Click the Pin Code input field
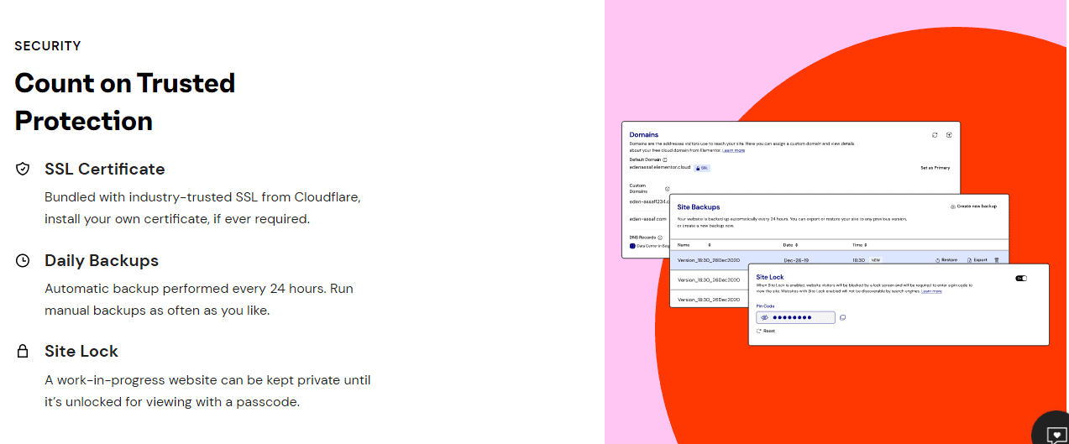Image resolution: width=1069 pixels, height=444 pixels. [795, 318]
